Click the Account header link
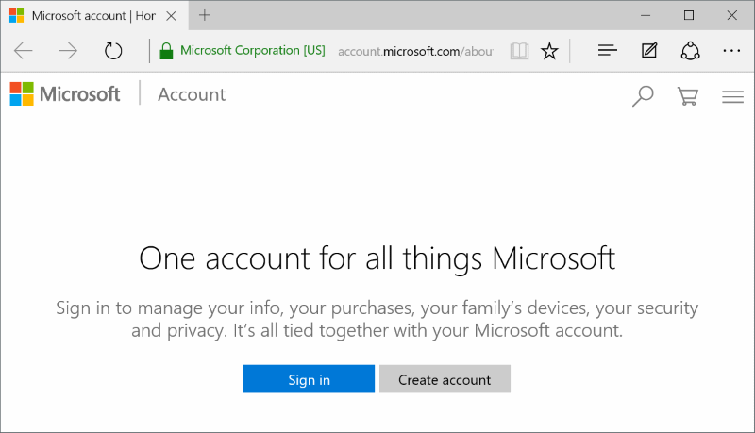This screenshot has width=755, height=433. coord(192,94)
